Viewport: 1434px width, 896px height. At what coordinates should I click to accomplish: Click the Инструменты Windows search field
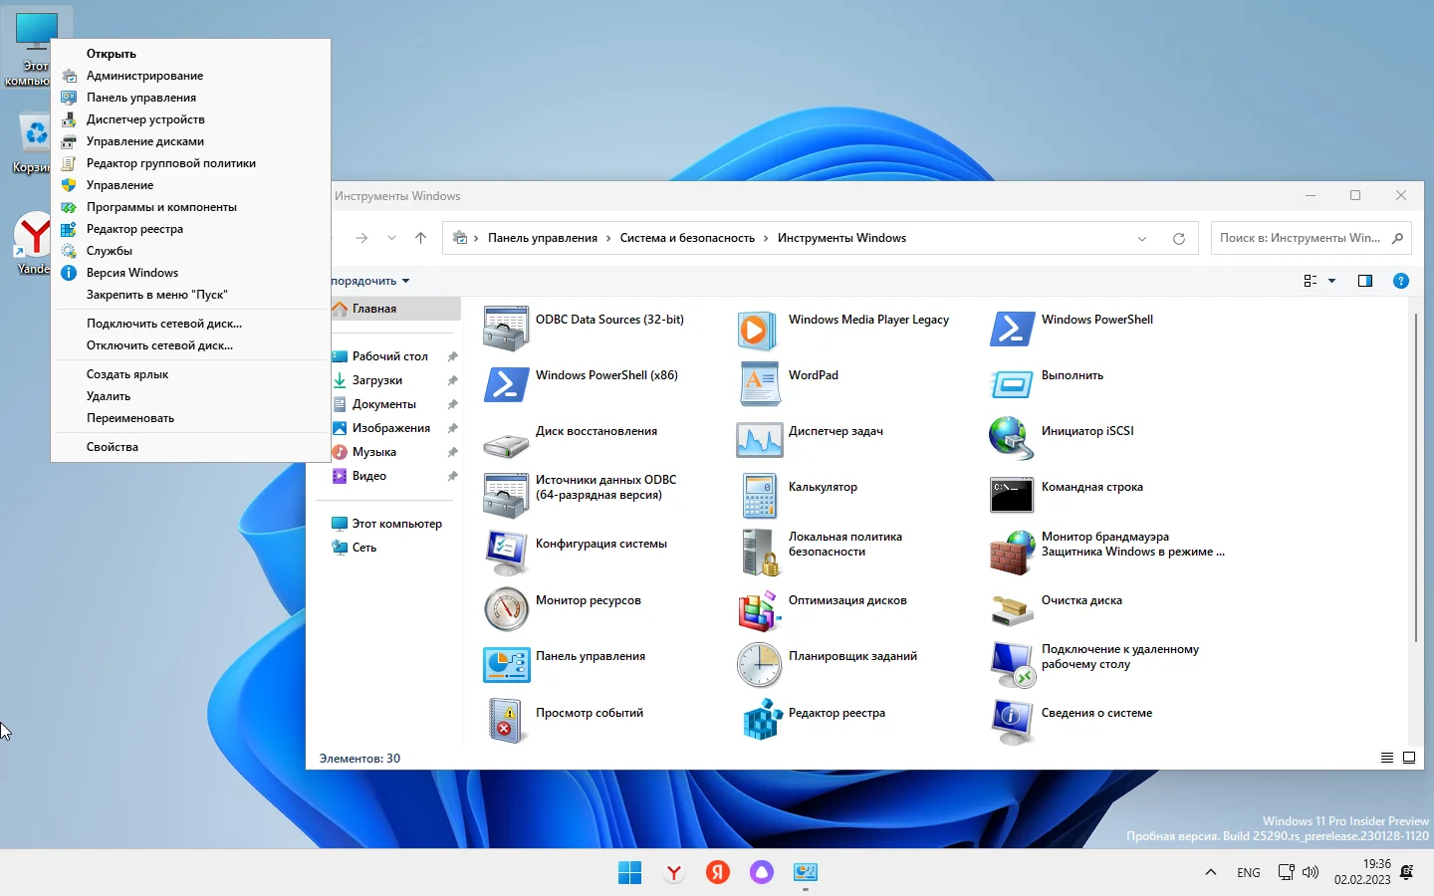(1299, 238)
